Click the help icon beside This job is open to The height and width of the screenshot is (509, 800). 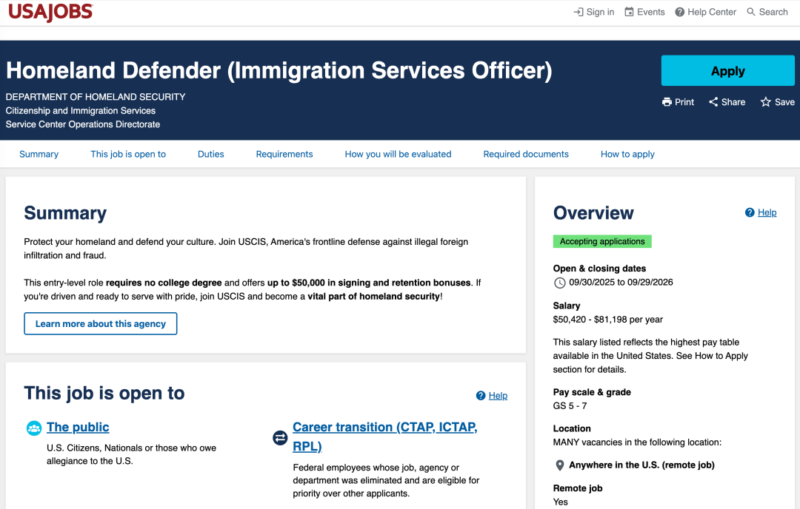[481, 395]
